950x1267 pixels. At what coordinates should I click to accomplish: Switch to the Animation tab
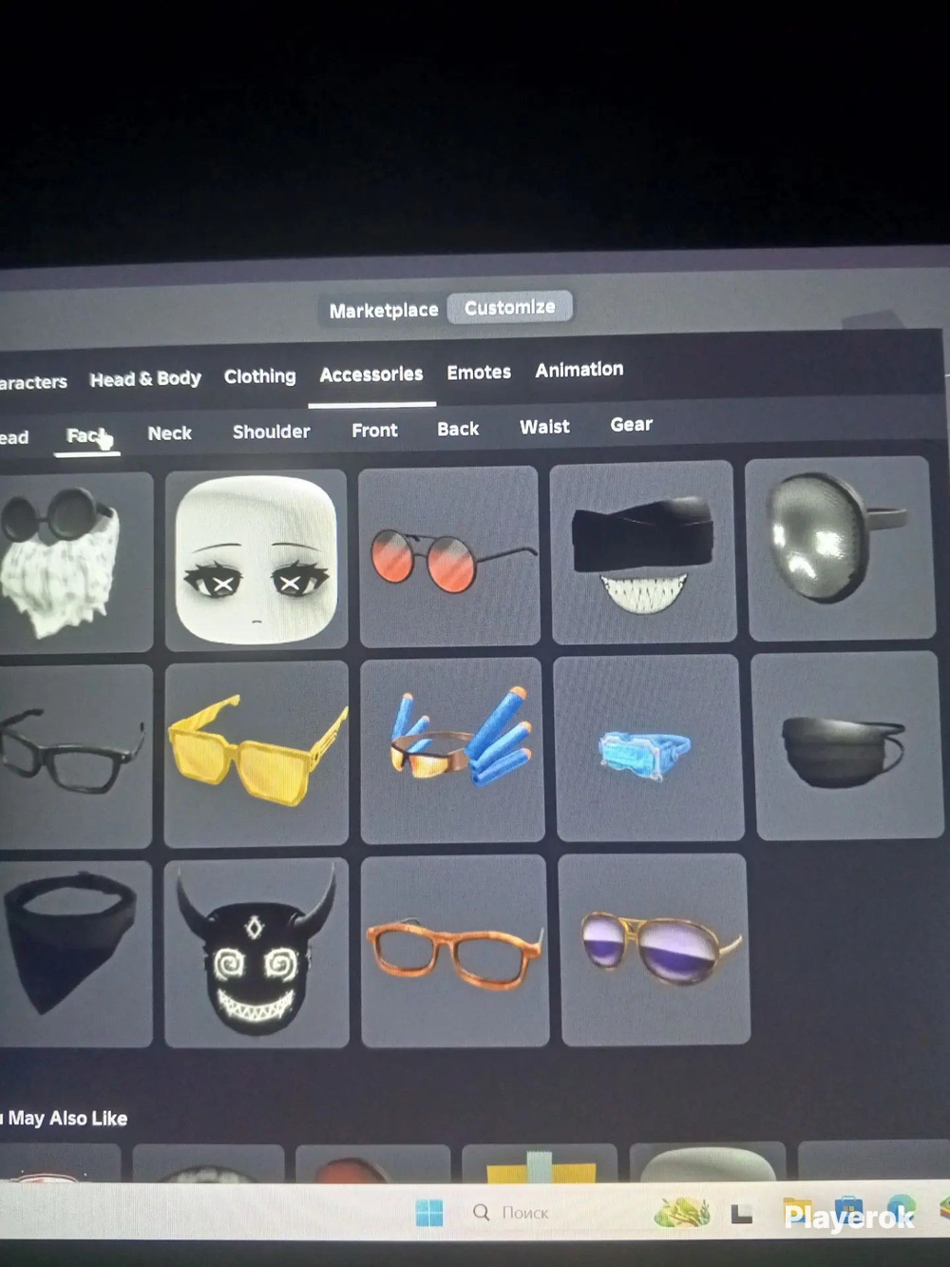pyautogui.click(x=579, y=370)
